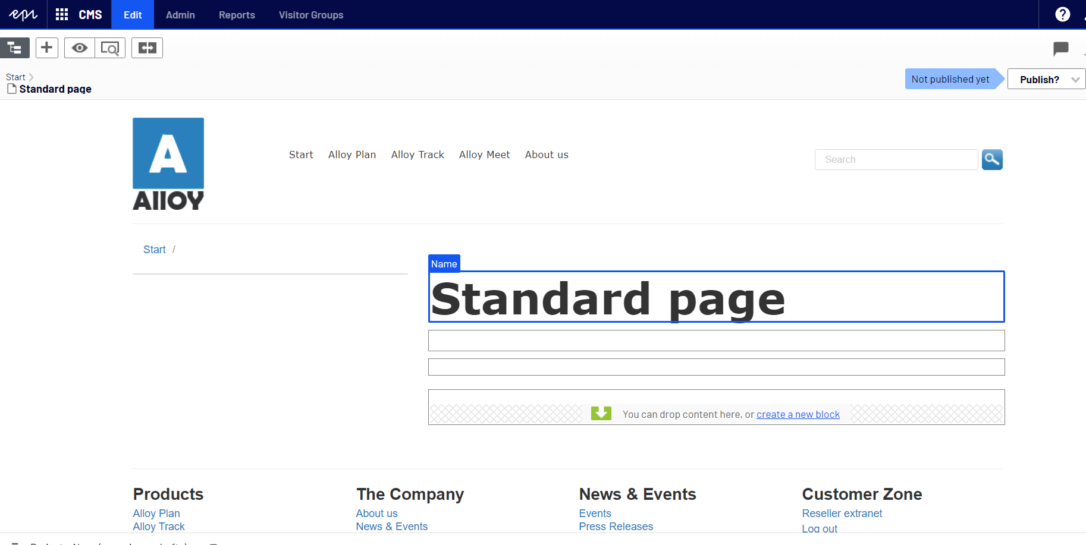Open the Visitor Groups section
Screen dimensions: 1086x545
click(311, 15)
